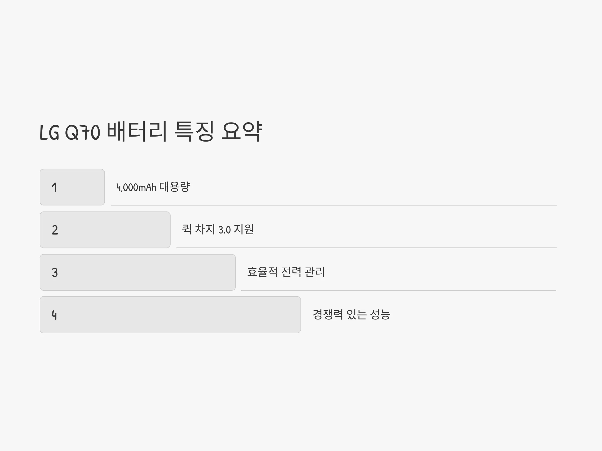The image size is (602, 451).
Task: Select the step box numbered 3
Action: (138, 272)
